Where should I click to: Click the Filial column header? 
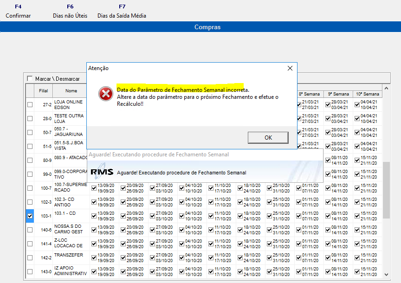coord(44,91)
